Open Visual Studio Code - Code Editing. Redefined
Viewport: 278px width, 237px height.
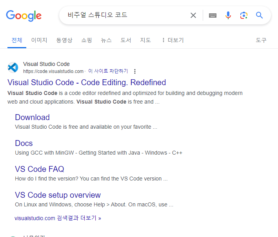[87, 82]
